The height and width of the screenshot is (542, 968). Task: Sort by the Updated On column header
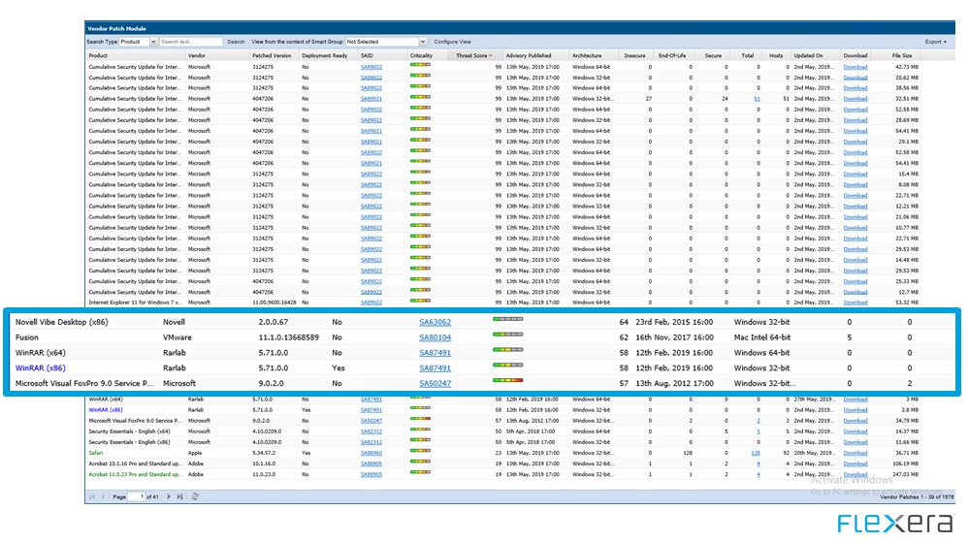coord(816,55)
